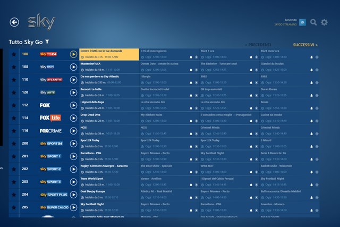Screen dimensions: 340x227
Task: Play channel 100 Sky TG24
Action: [73, 54]
